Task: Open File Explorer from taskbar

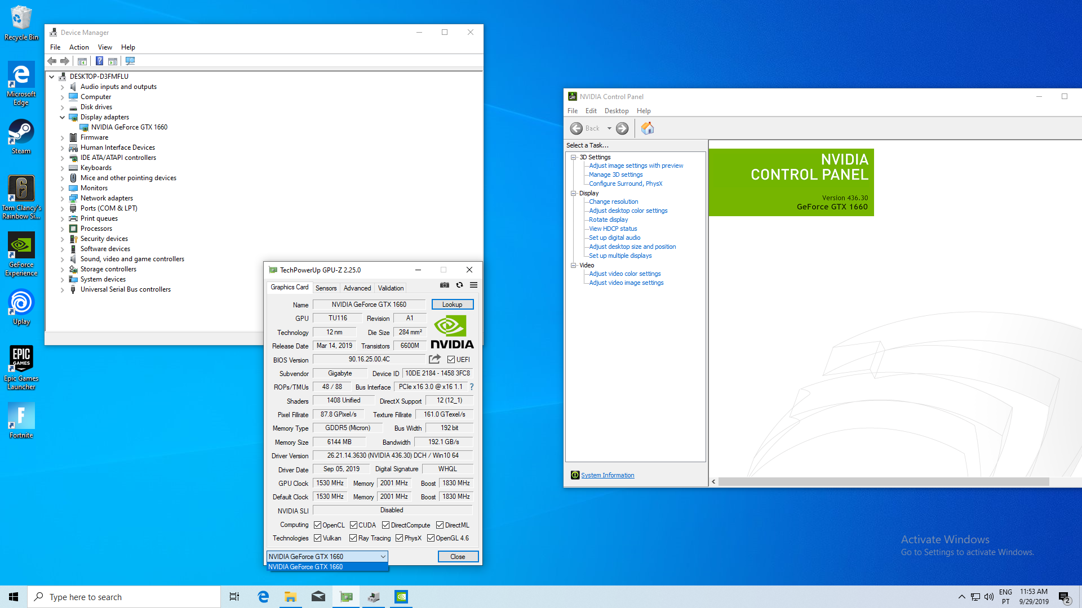Action: tap(290, 597)
